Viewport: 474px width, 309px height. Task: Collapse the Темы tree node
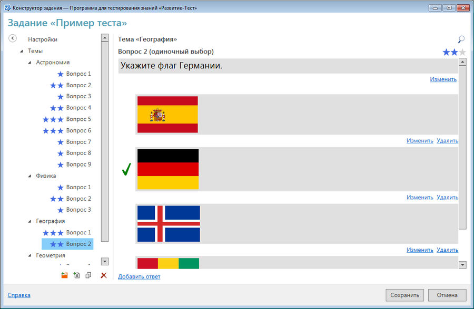22,51
